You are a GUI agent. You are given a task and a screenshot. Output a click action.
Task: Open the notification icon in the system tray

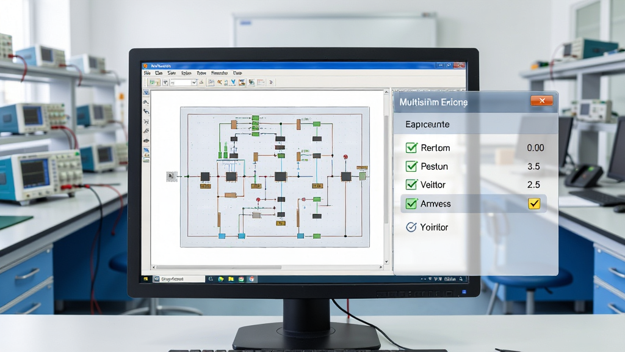click(x=461, y=279)
